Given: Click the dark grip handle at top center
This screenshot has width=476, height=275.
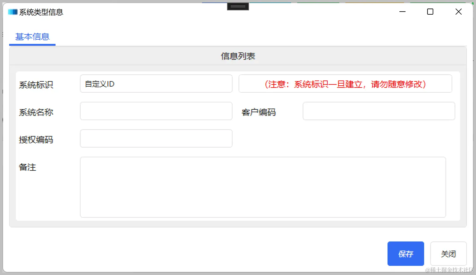Looking at the screenshot, I should pos(238,6).
